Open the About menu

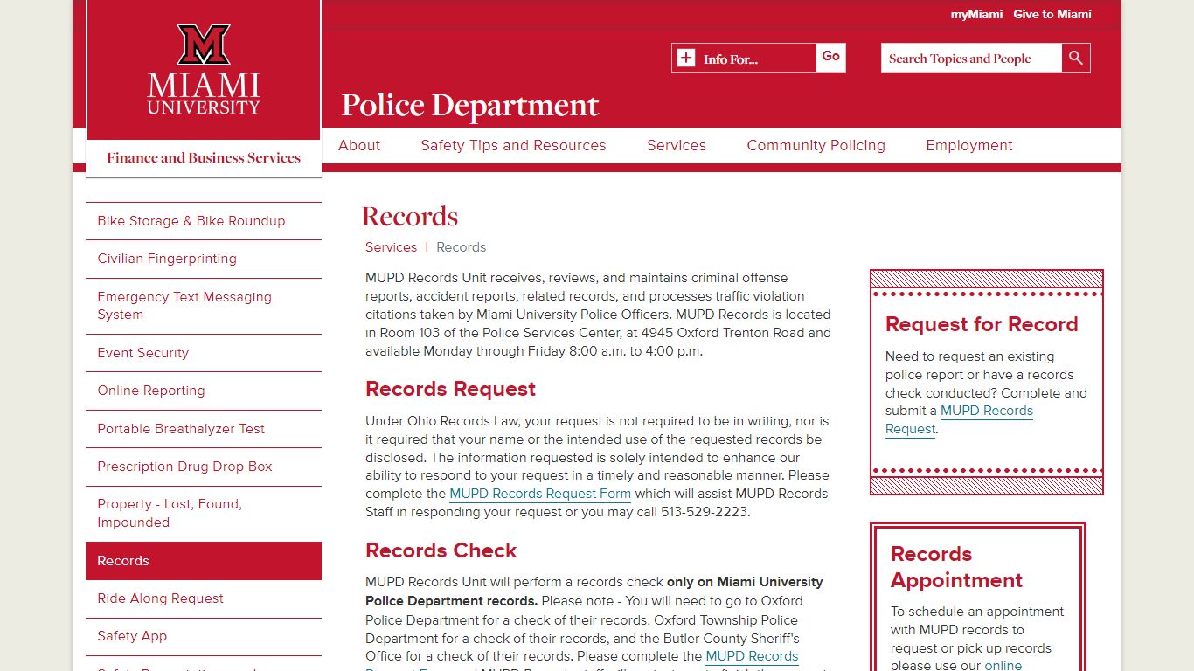coord(359,146)
